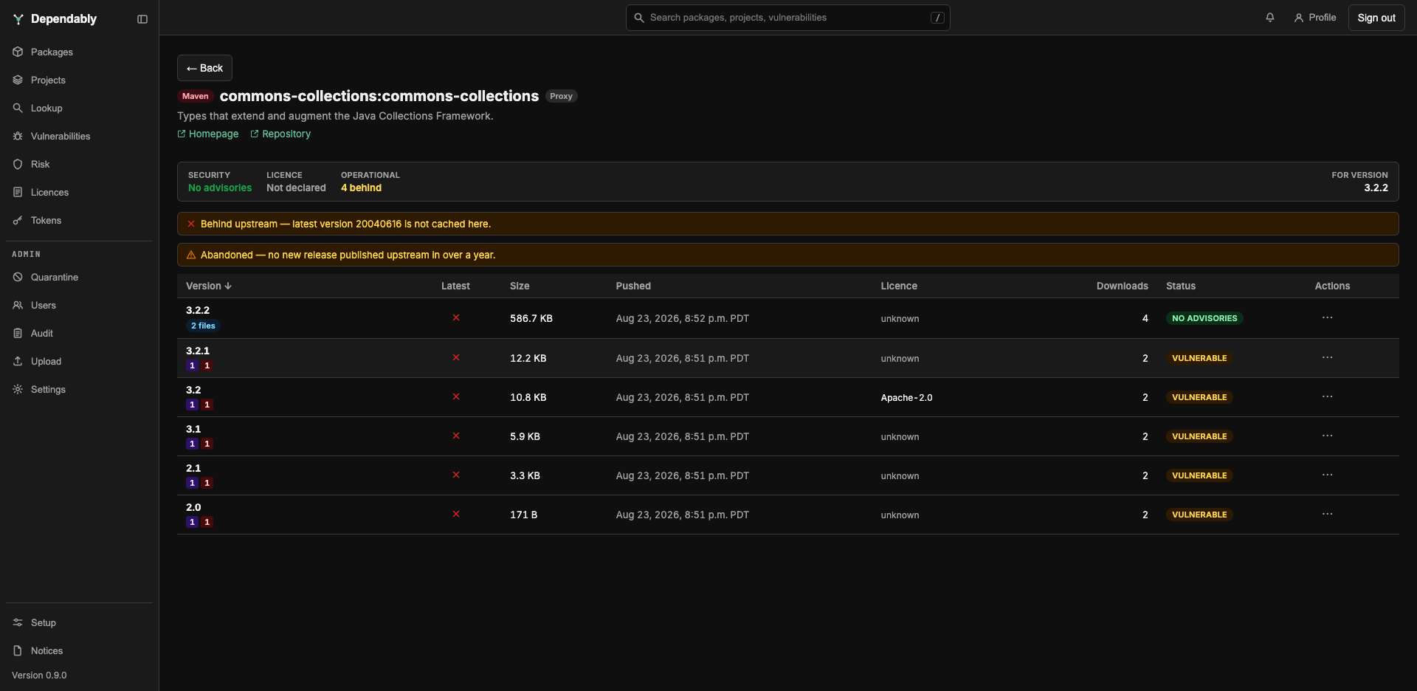
Task: Click the Notices document icon
Action: pos(18,651)
